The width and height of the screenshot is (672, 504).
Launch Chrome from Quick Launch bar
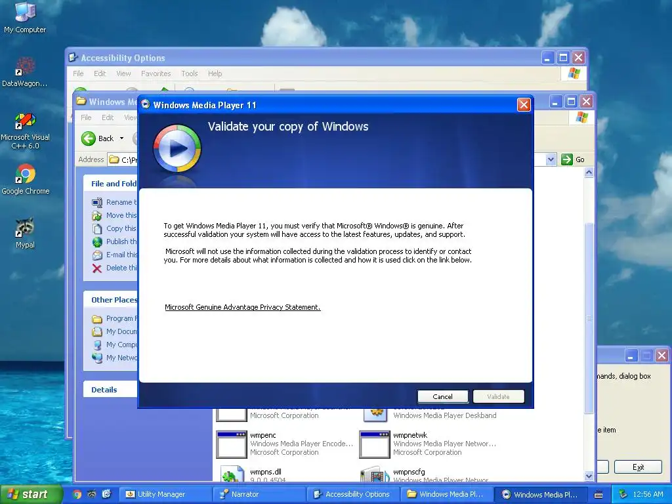(77, 494)
